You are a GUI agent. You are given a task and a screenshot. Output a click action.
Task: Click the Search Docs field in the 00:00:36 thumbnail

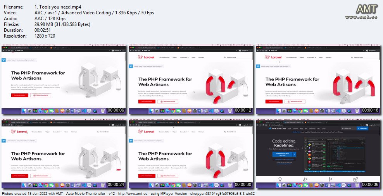pyautogui.click(x=349, y=128)
